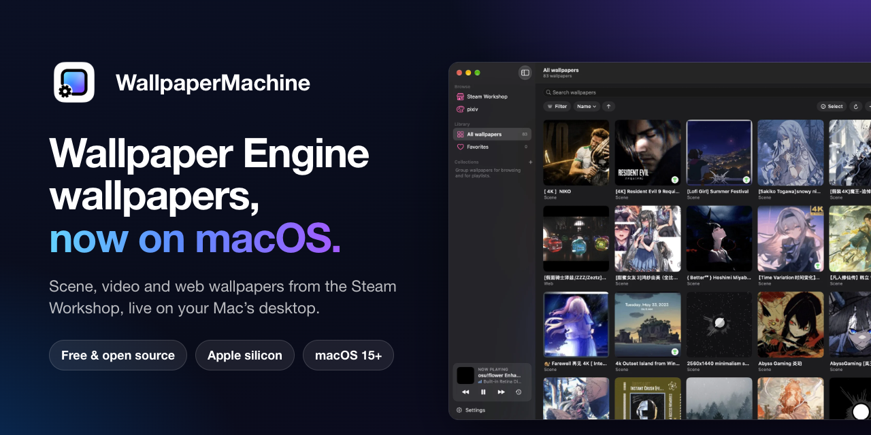Open Settings at the sidebar bottom

(471, 411)
